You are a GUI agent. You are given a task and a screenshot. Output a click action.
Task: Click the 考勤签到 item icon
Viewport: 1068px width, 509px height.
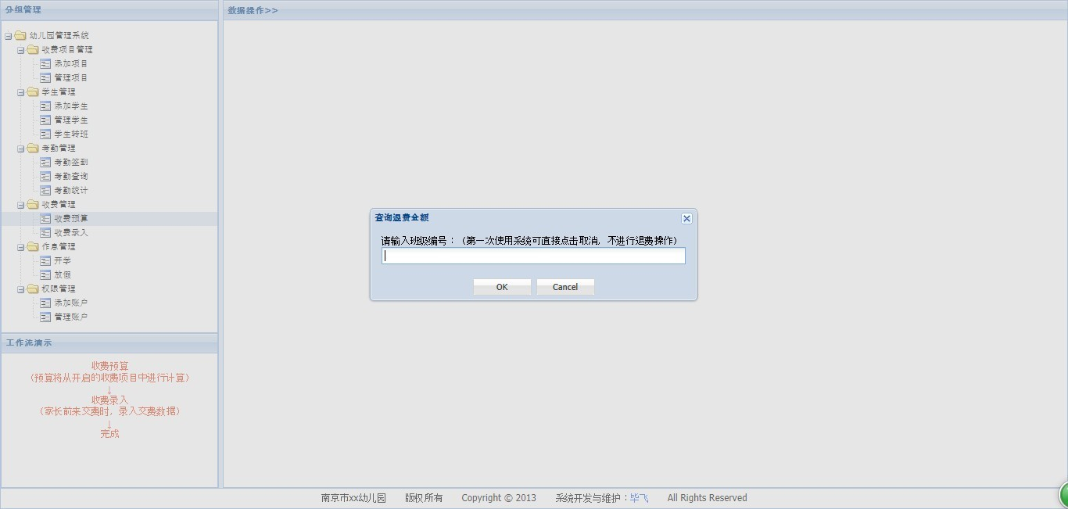pyautogui.click(x=45, y=162)
